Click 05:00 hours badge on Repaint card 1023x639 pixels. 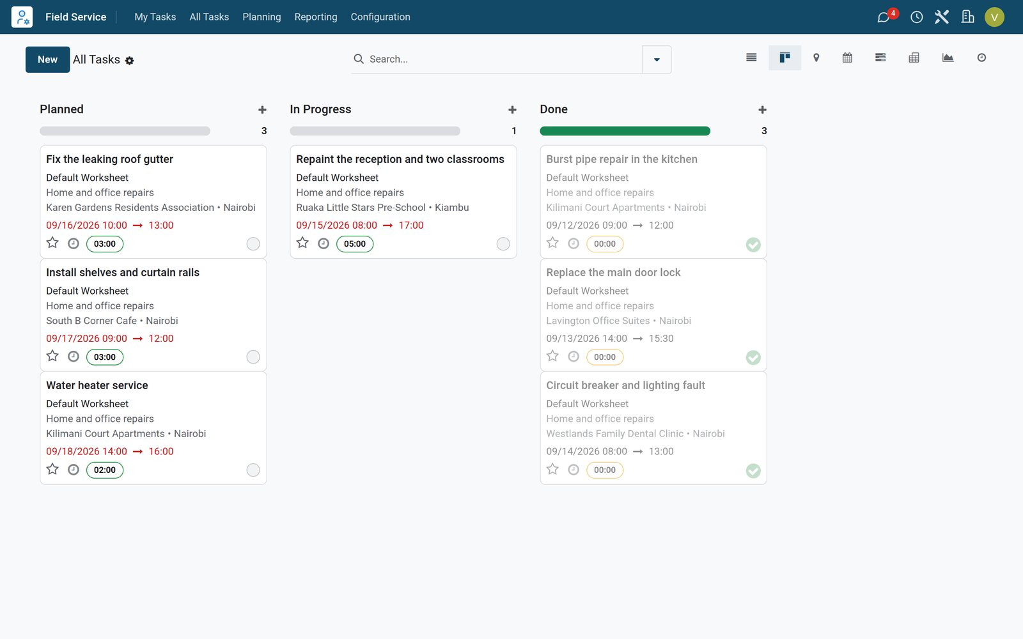pyautogui.click(x=355, y=244)
